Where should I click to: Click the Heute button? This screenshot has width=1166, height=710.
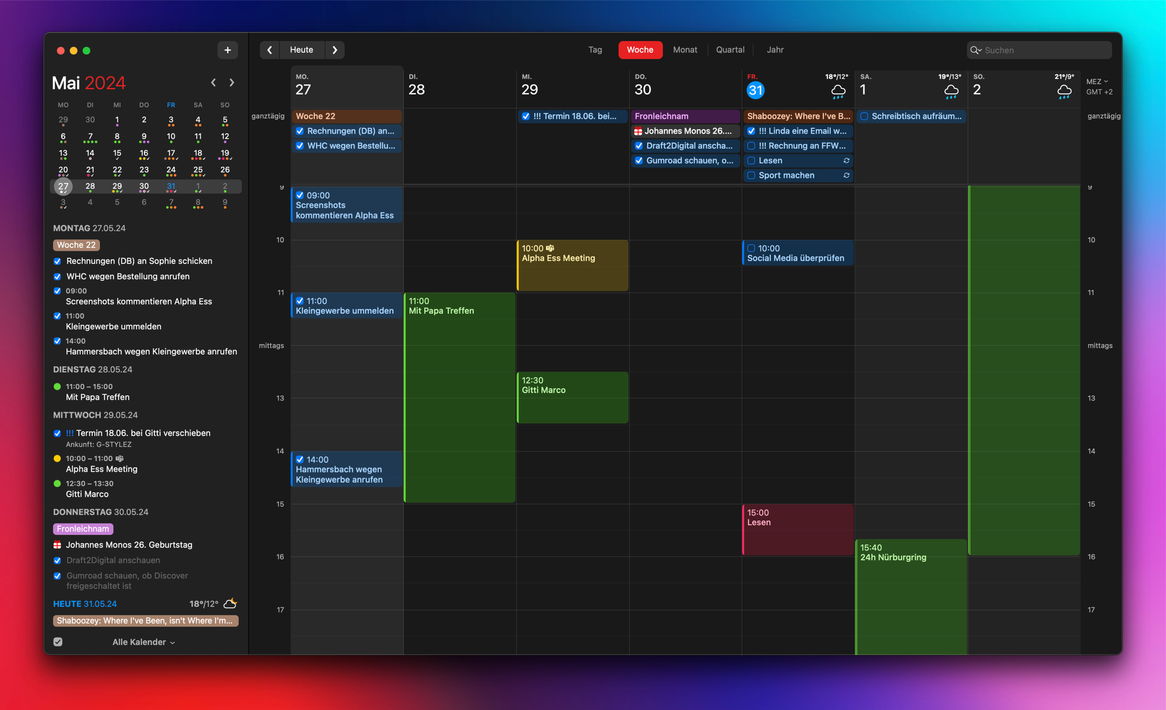click(x=301, y=50)
